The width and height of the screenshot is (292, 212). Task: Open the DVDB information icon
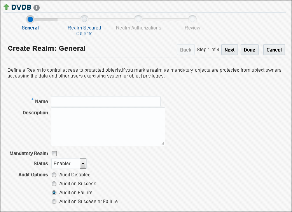37,8
